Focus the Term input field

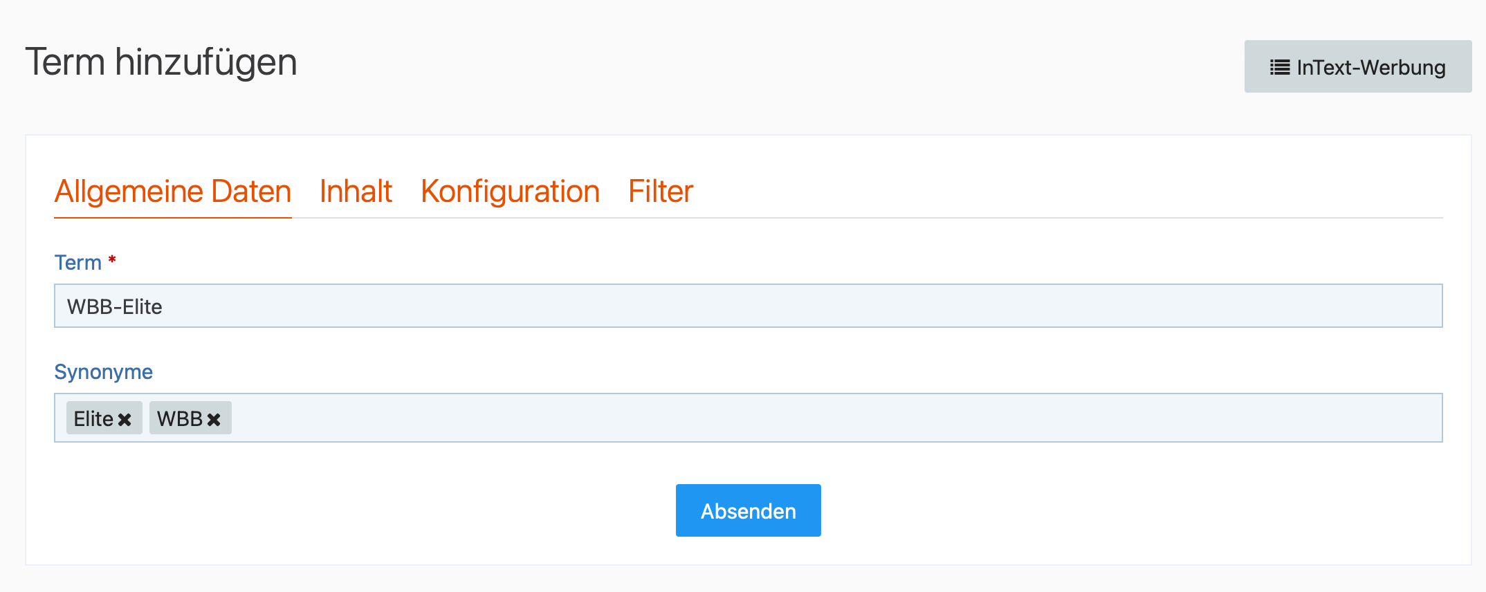point(748,306)
